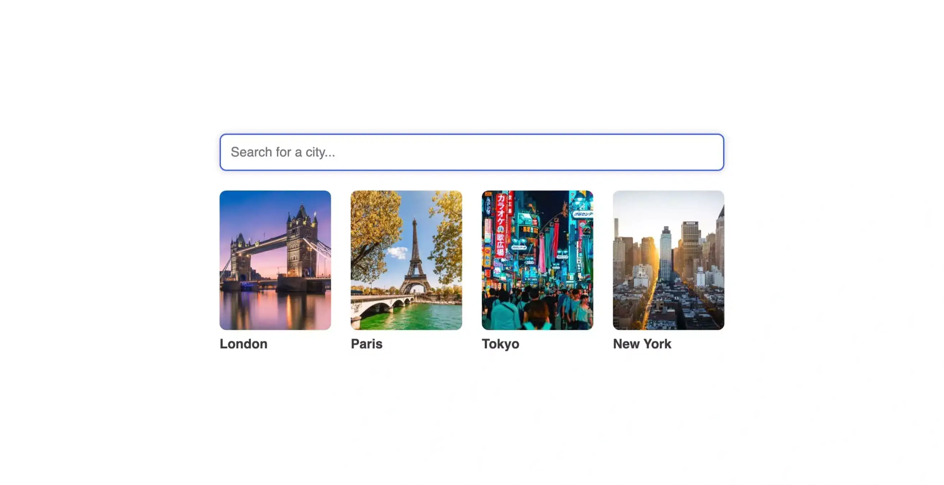Click the purple sky in the London photo

(256, 212)
